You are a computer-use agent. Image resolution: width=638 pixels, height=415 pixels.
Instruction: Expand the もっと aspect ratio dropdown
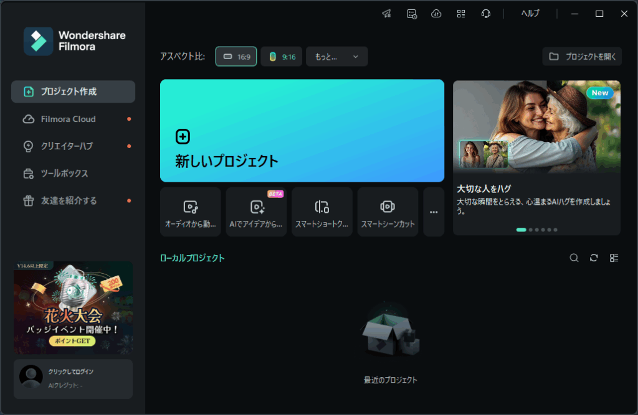pos(336,57)
